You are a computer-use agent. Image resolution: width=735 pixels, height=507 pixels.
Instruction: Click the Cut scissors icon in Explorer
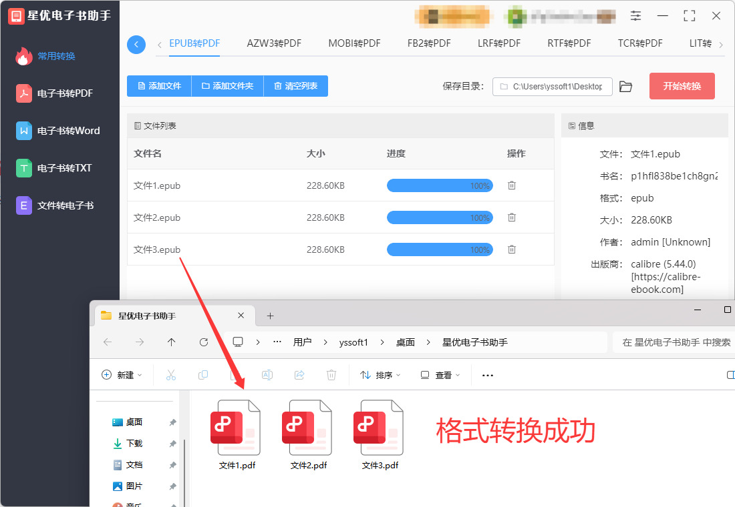tap(170, 375)
